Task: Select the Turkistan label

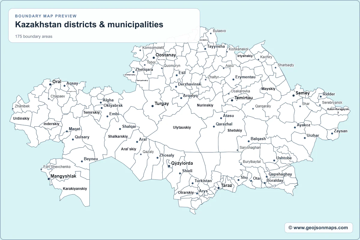Action: click(x=203, y=181)
